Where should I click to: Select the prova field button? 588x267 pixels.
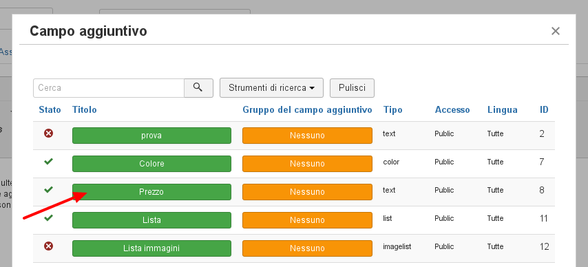[x=151, y=136]
